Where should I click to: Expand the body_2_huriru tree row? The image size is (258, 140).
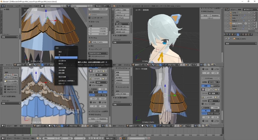(x=228, y=23)
